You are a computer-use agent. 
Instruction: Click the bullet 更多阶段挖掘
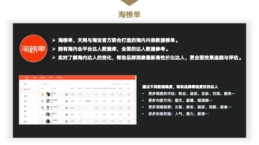[x=178, y=114]
